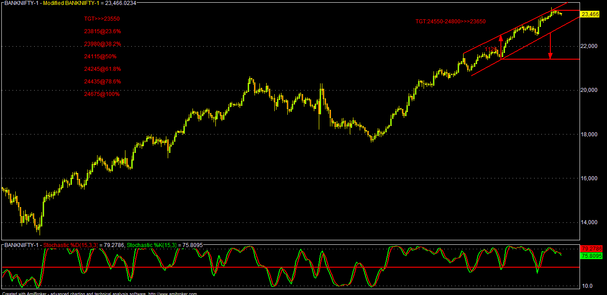
Task: Click the '10.0' stochastic axis label
Action: tap(588, 286)
